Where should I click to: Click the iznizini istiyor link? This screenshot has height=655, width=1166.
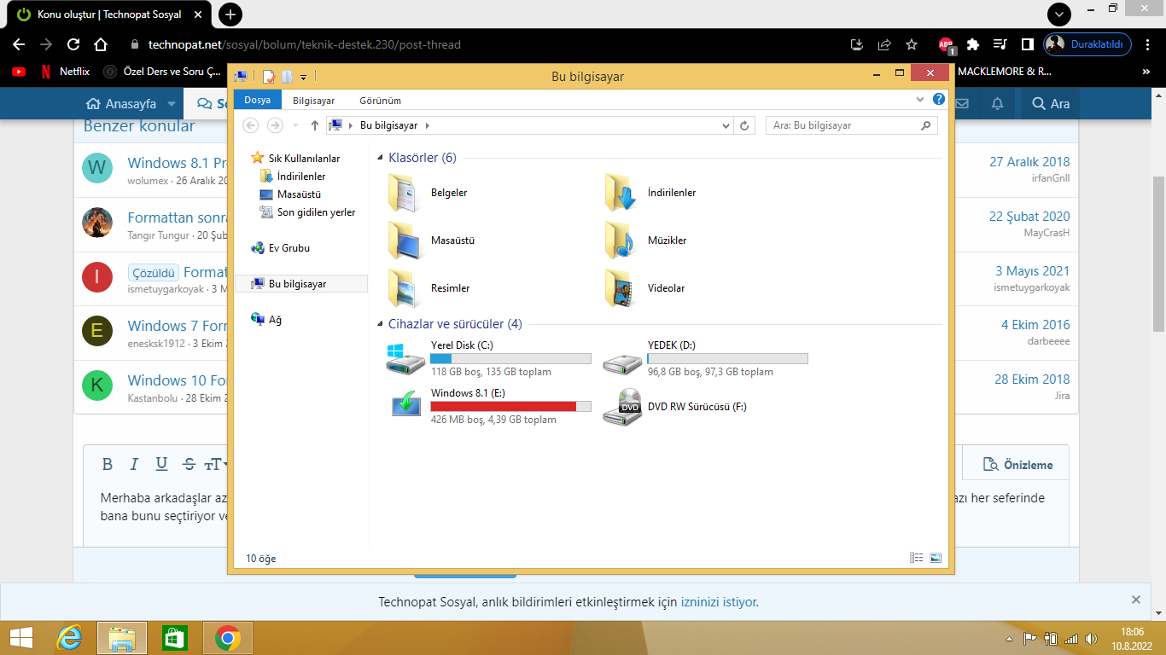719,602
